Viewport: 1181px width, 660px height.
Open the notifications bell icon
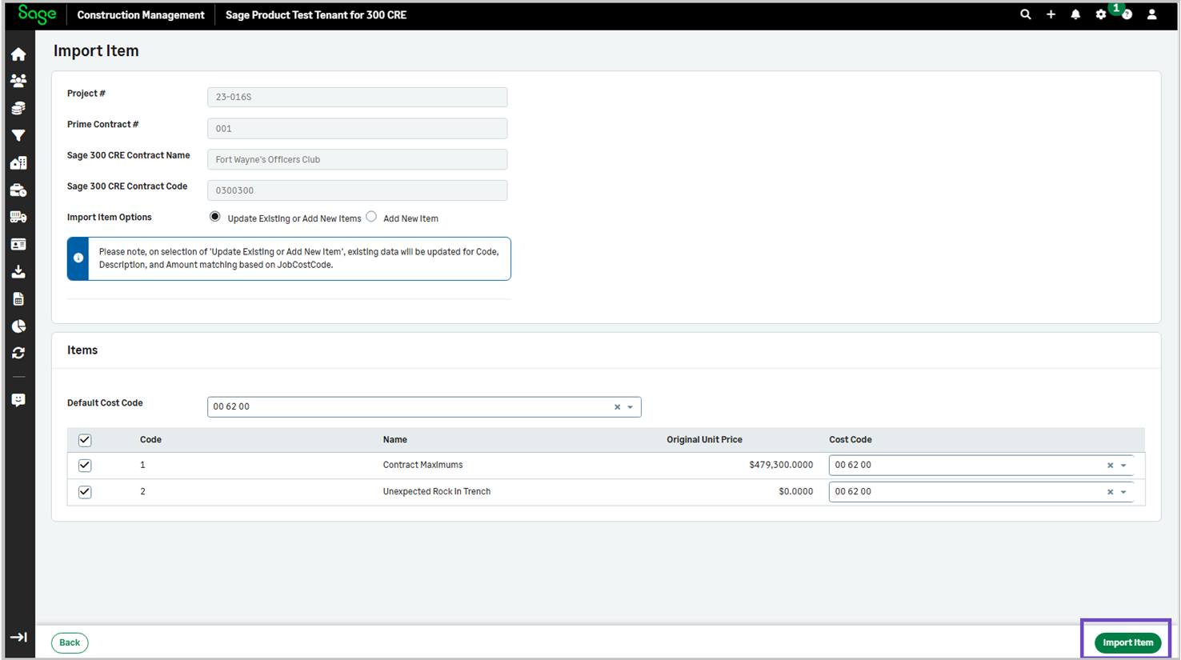click(1075, 14)
